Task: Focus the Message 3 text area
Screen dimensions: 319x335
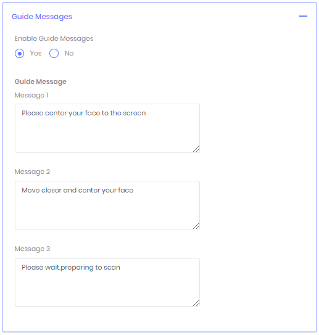Action: (107, 282)
